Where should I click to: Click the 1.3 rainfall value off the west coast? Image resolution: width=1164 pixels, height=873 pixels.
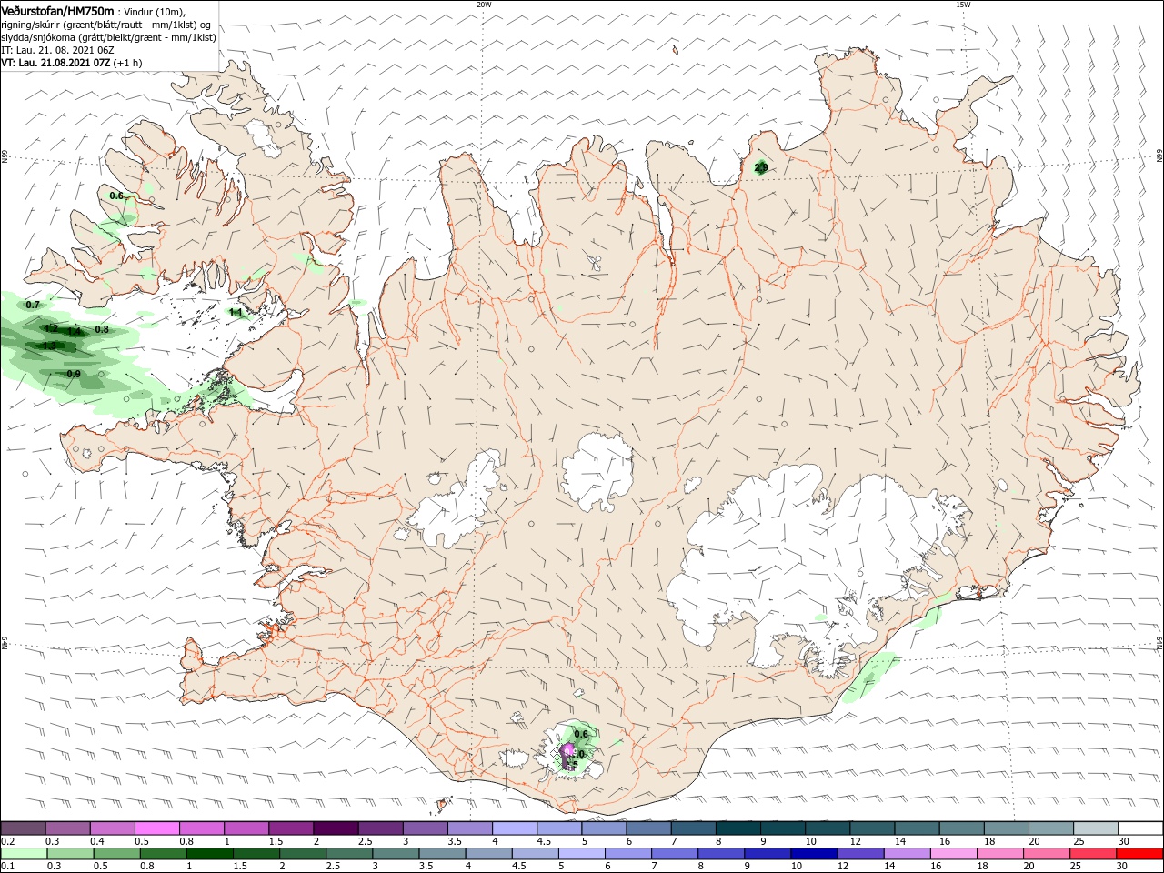pyautogui.click(x=49, y=346)
